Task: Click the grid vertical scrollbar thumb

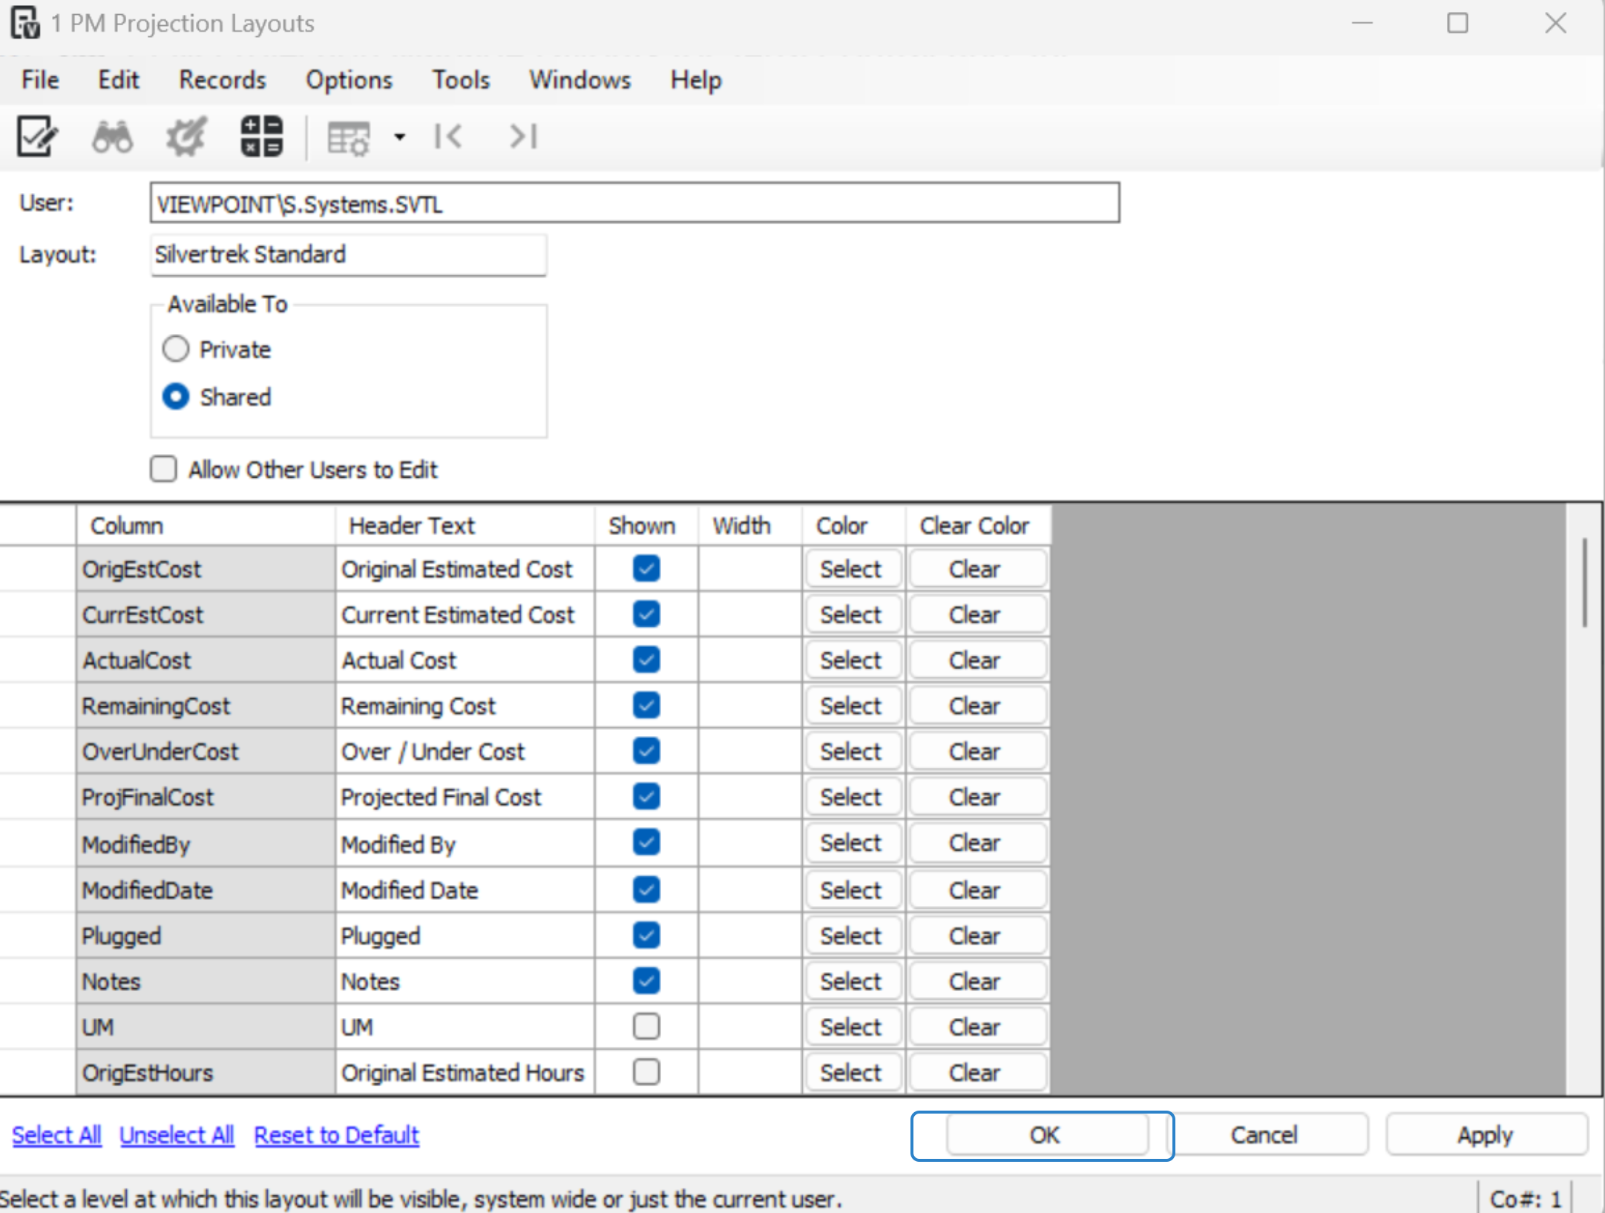Action: (1584, 583)
